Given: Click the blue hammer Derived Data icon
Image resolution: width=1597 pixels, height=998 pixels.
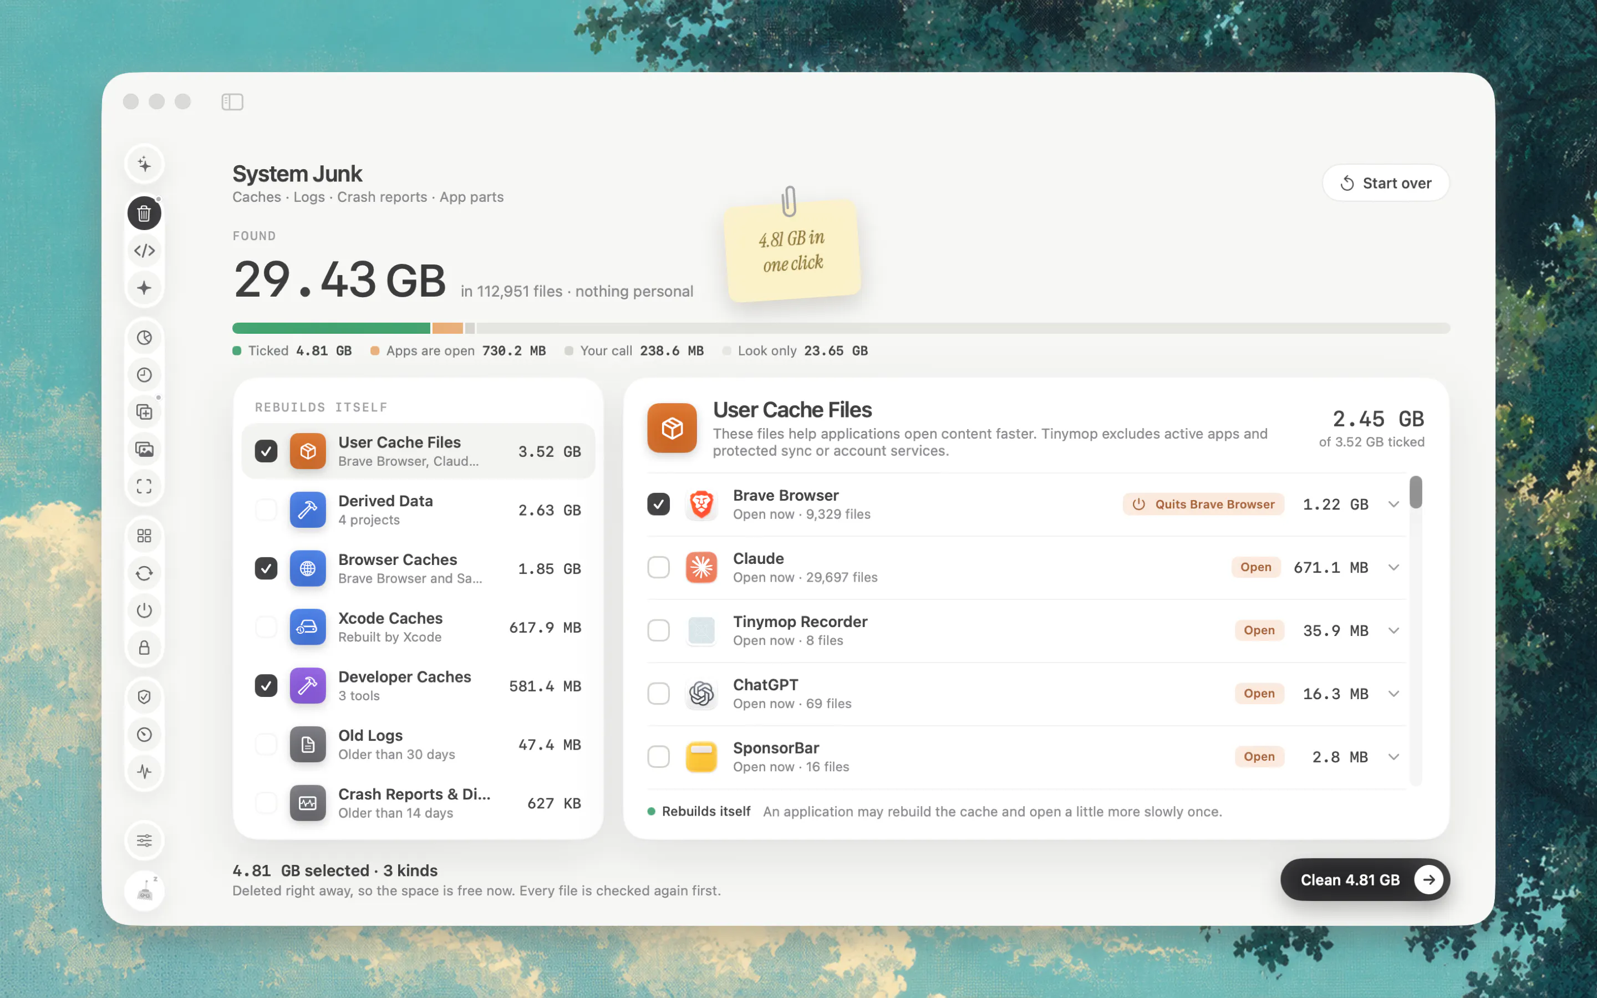Looking at the screenshot, I should click(308, 510).
